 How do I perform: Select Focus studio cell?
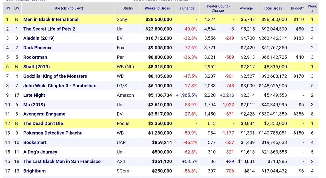(x=123, y=123)
